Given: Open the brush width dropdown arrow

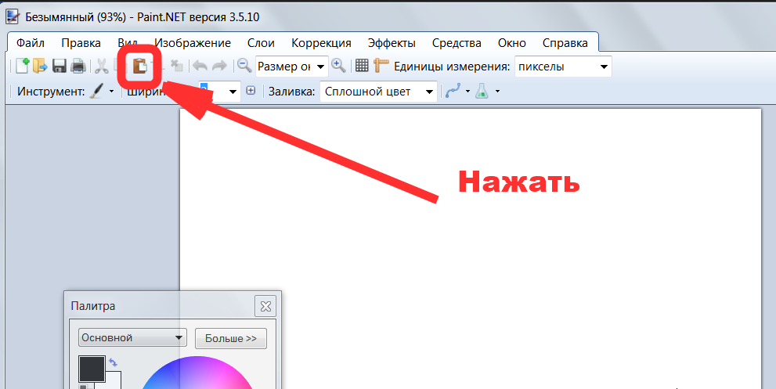Looking at the screenshot, I should coord(233,92).
